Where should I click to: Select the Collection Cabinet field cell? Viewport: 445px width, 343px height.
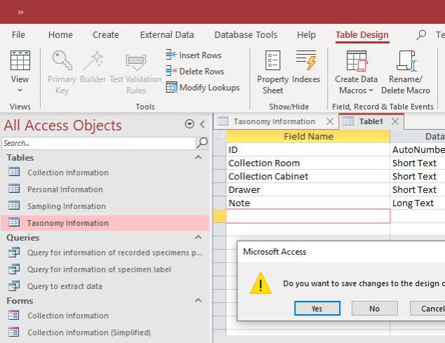tap(308, 176)
